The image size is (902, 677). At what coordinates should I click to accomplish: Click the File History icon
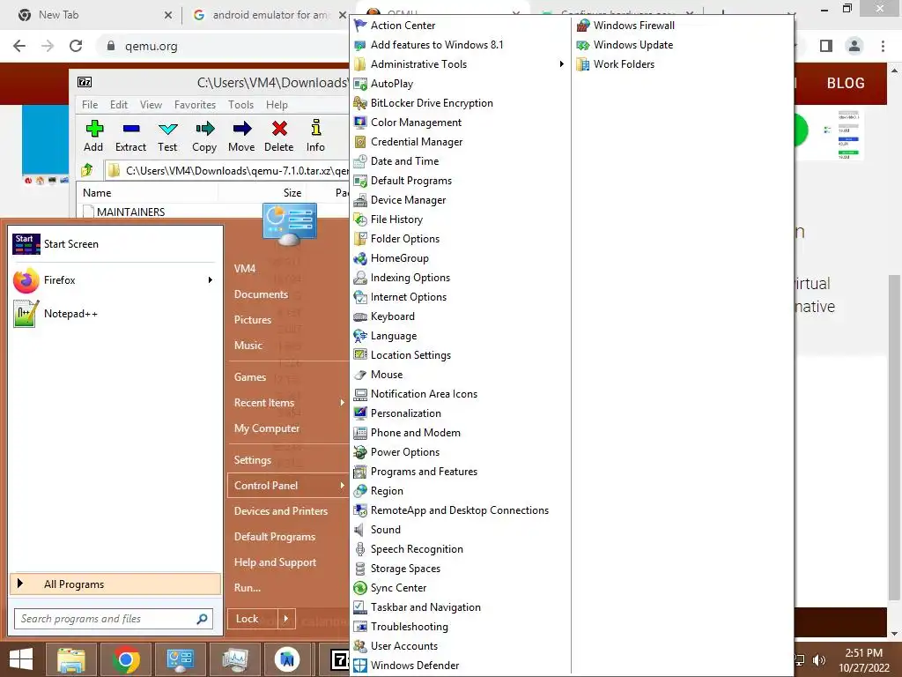[x=360, y=219]
